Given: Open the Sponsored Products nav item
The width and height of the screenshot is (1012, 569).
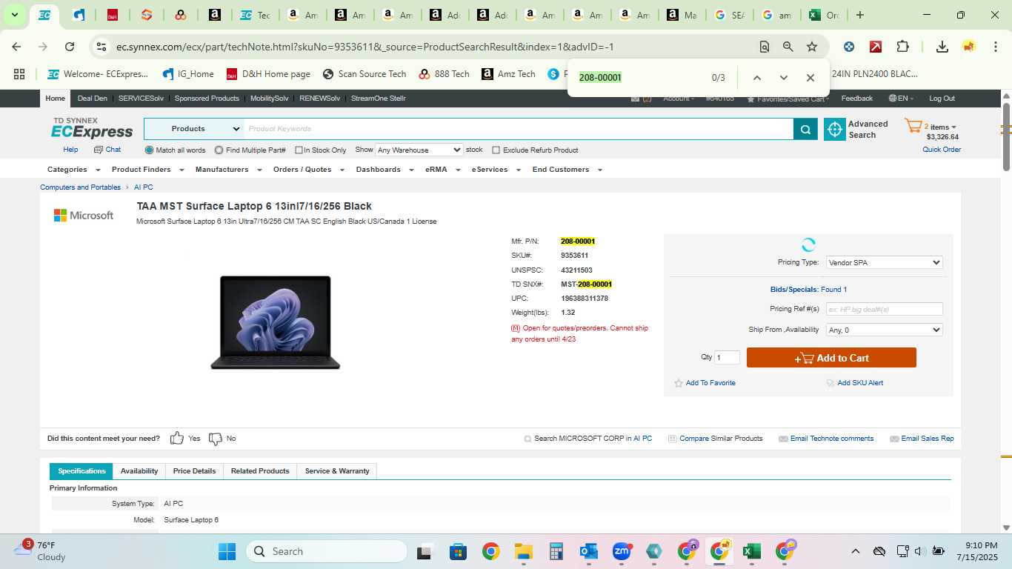Looking at the screenshot, I should (207, 99).
